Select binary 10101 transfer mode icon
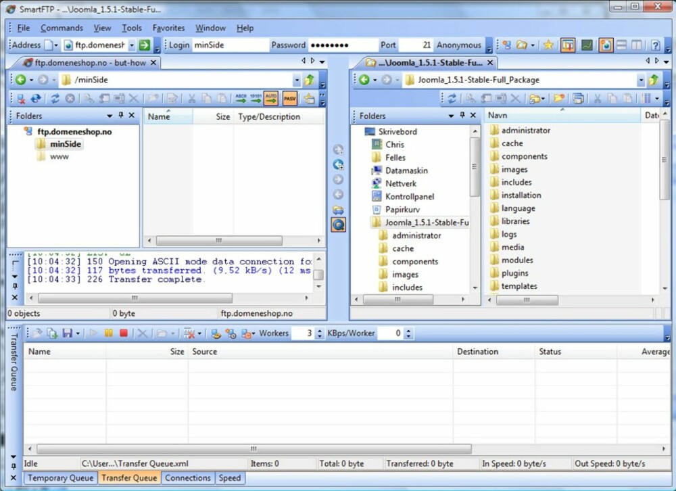Viewport: 676px width, 491px height. point(256,99)
